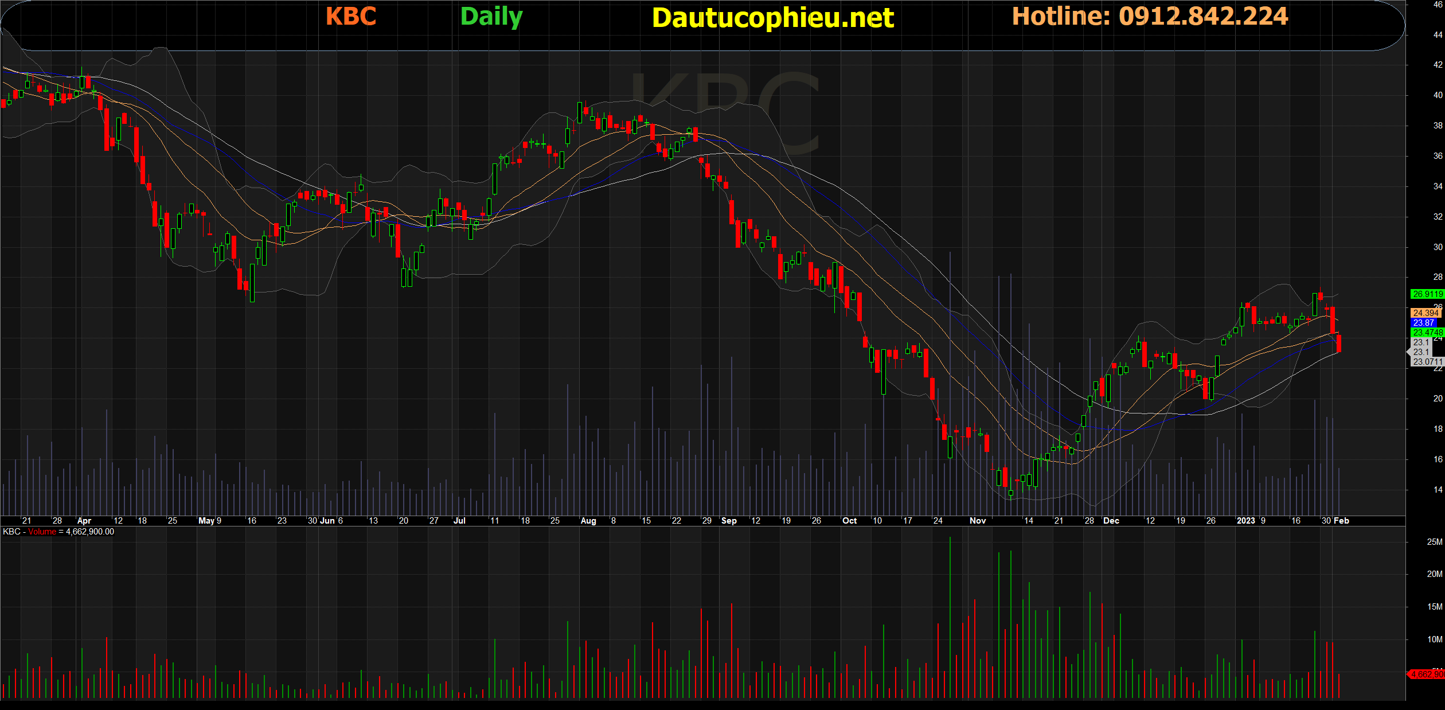Click the Daily timeframe label
The width and height of the screenshot is (1445, 710).
click(491, 17)
